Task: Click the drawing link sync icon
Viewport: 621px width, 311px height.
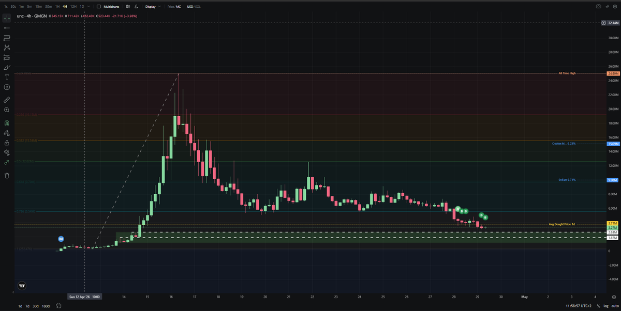Action: click(7, 162)
